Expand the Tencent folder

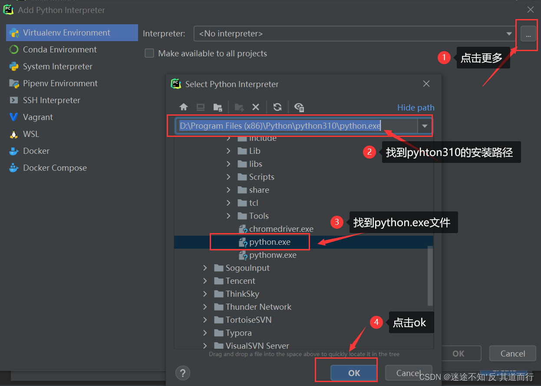pyautogui.click(x=205, y=281)
